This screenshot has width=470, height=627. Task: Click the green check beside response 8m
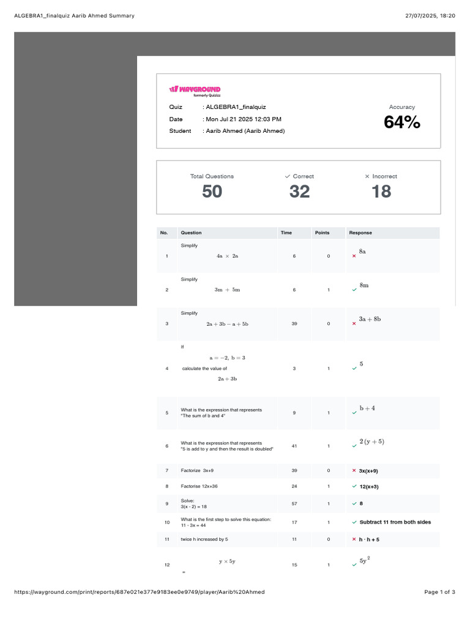(354, 290)
